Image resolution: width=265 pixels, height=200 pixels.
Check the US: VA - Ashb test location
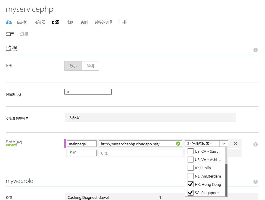[x=190, y=160]
